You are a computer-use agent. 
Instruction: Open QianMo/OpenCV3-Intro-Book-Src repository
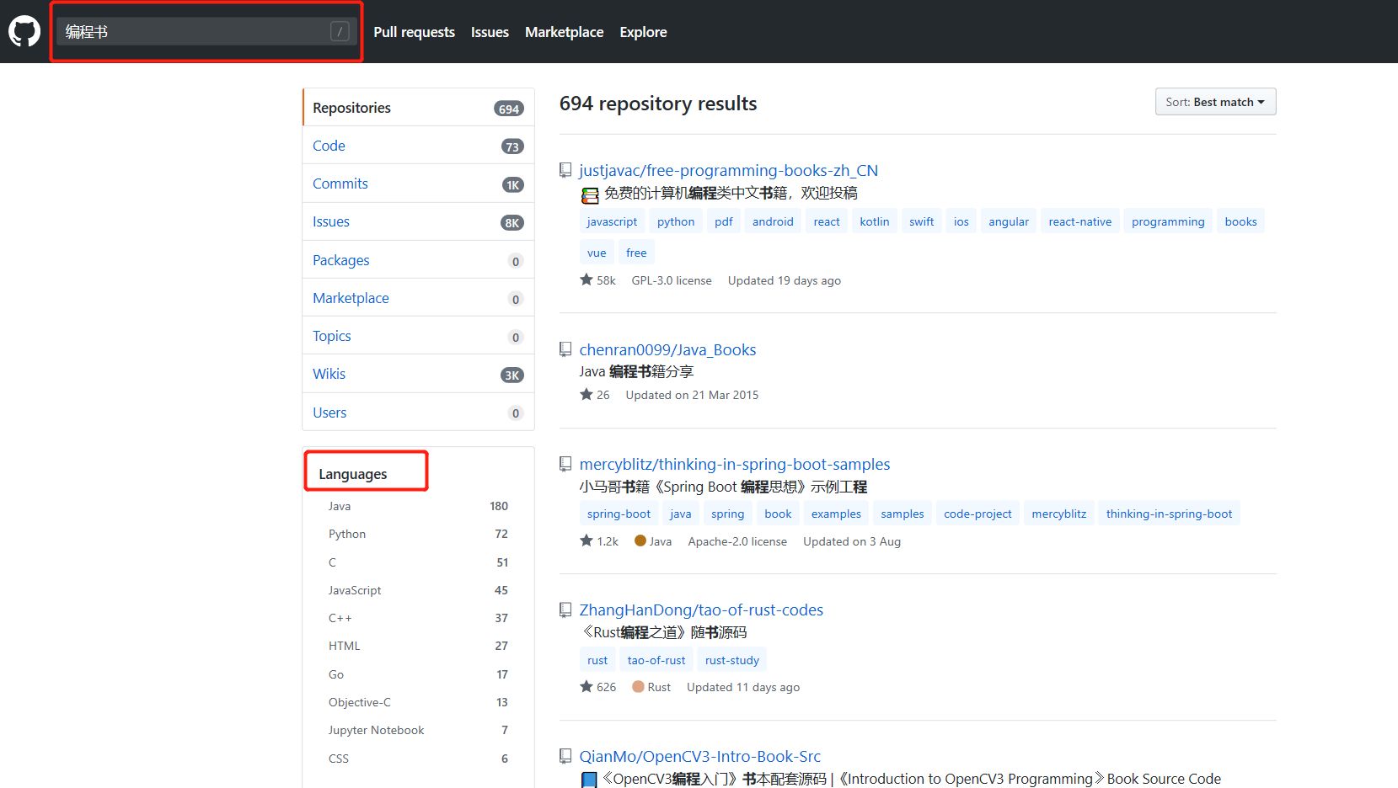click(699, 756)
